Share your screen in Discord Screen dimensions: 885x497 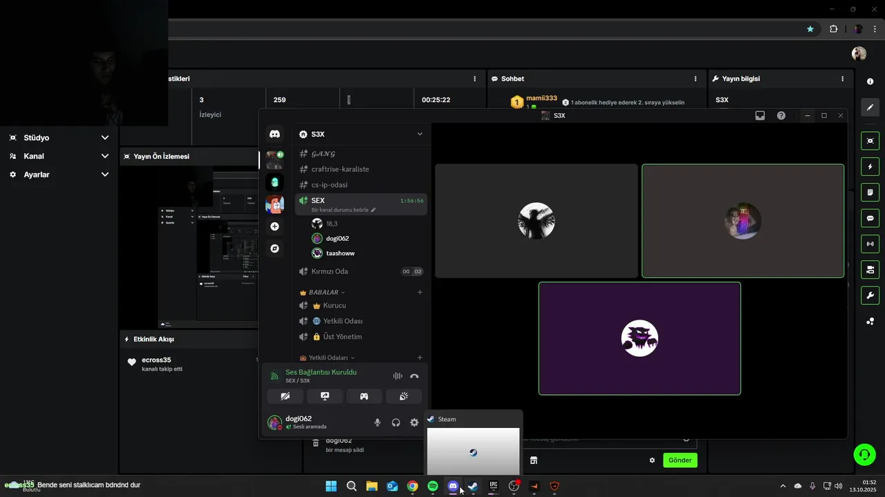324,396
